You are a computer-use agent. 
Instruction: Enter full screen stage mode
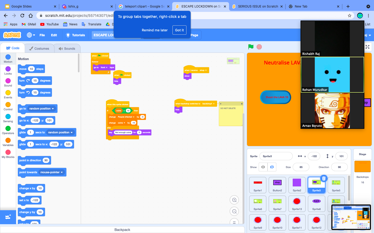click(368, 47)
